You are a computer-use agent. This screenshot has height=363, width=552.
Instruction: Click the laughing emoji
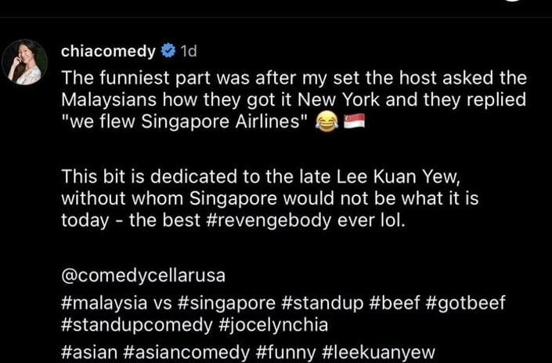tap(327, 122)
